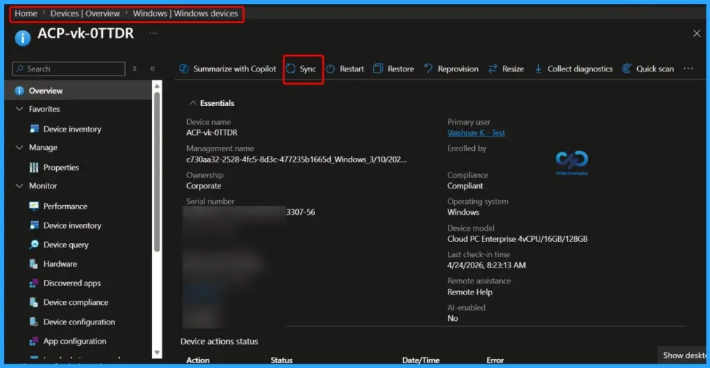
Task: Open Hardware page
Action: (60, 264)
